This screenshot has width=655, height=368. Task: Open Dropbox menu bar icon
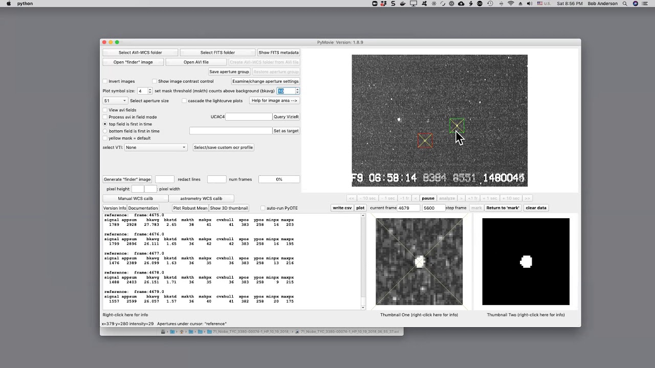coord(384,4)
